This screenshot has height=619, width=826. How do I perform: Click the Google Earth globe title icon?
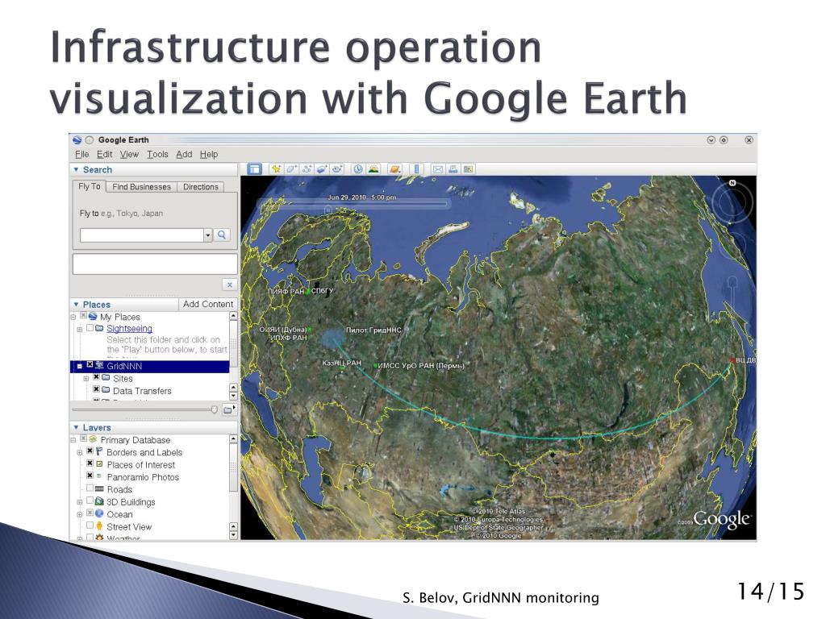click(x=77, y=140)
